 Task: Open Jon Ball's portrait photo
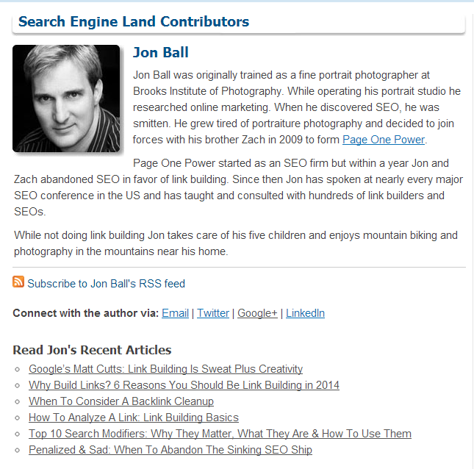[66, 99]
